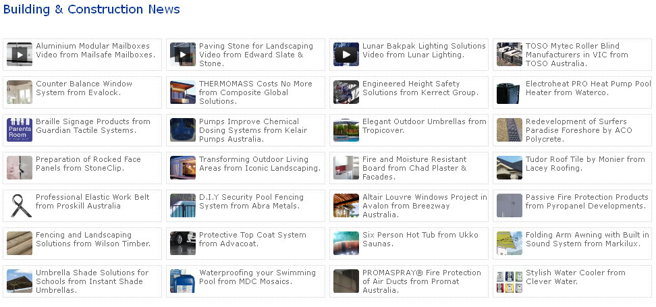
Task: Click the Folding Arm Awning thumbnail
Action: tap(509, 243)
